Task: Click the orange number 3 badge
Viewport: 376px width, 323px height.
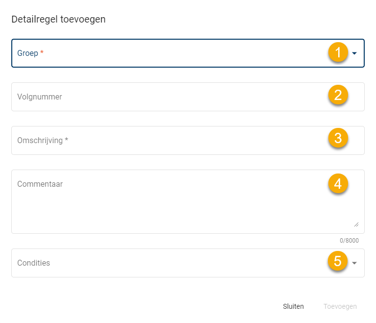Action: 338,139
